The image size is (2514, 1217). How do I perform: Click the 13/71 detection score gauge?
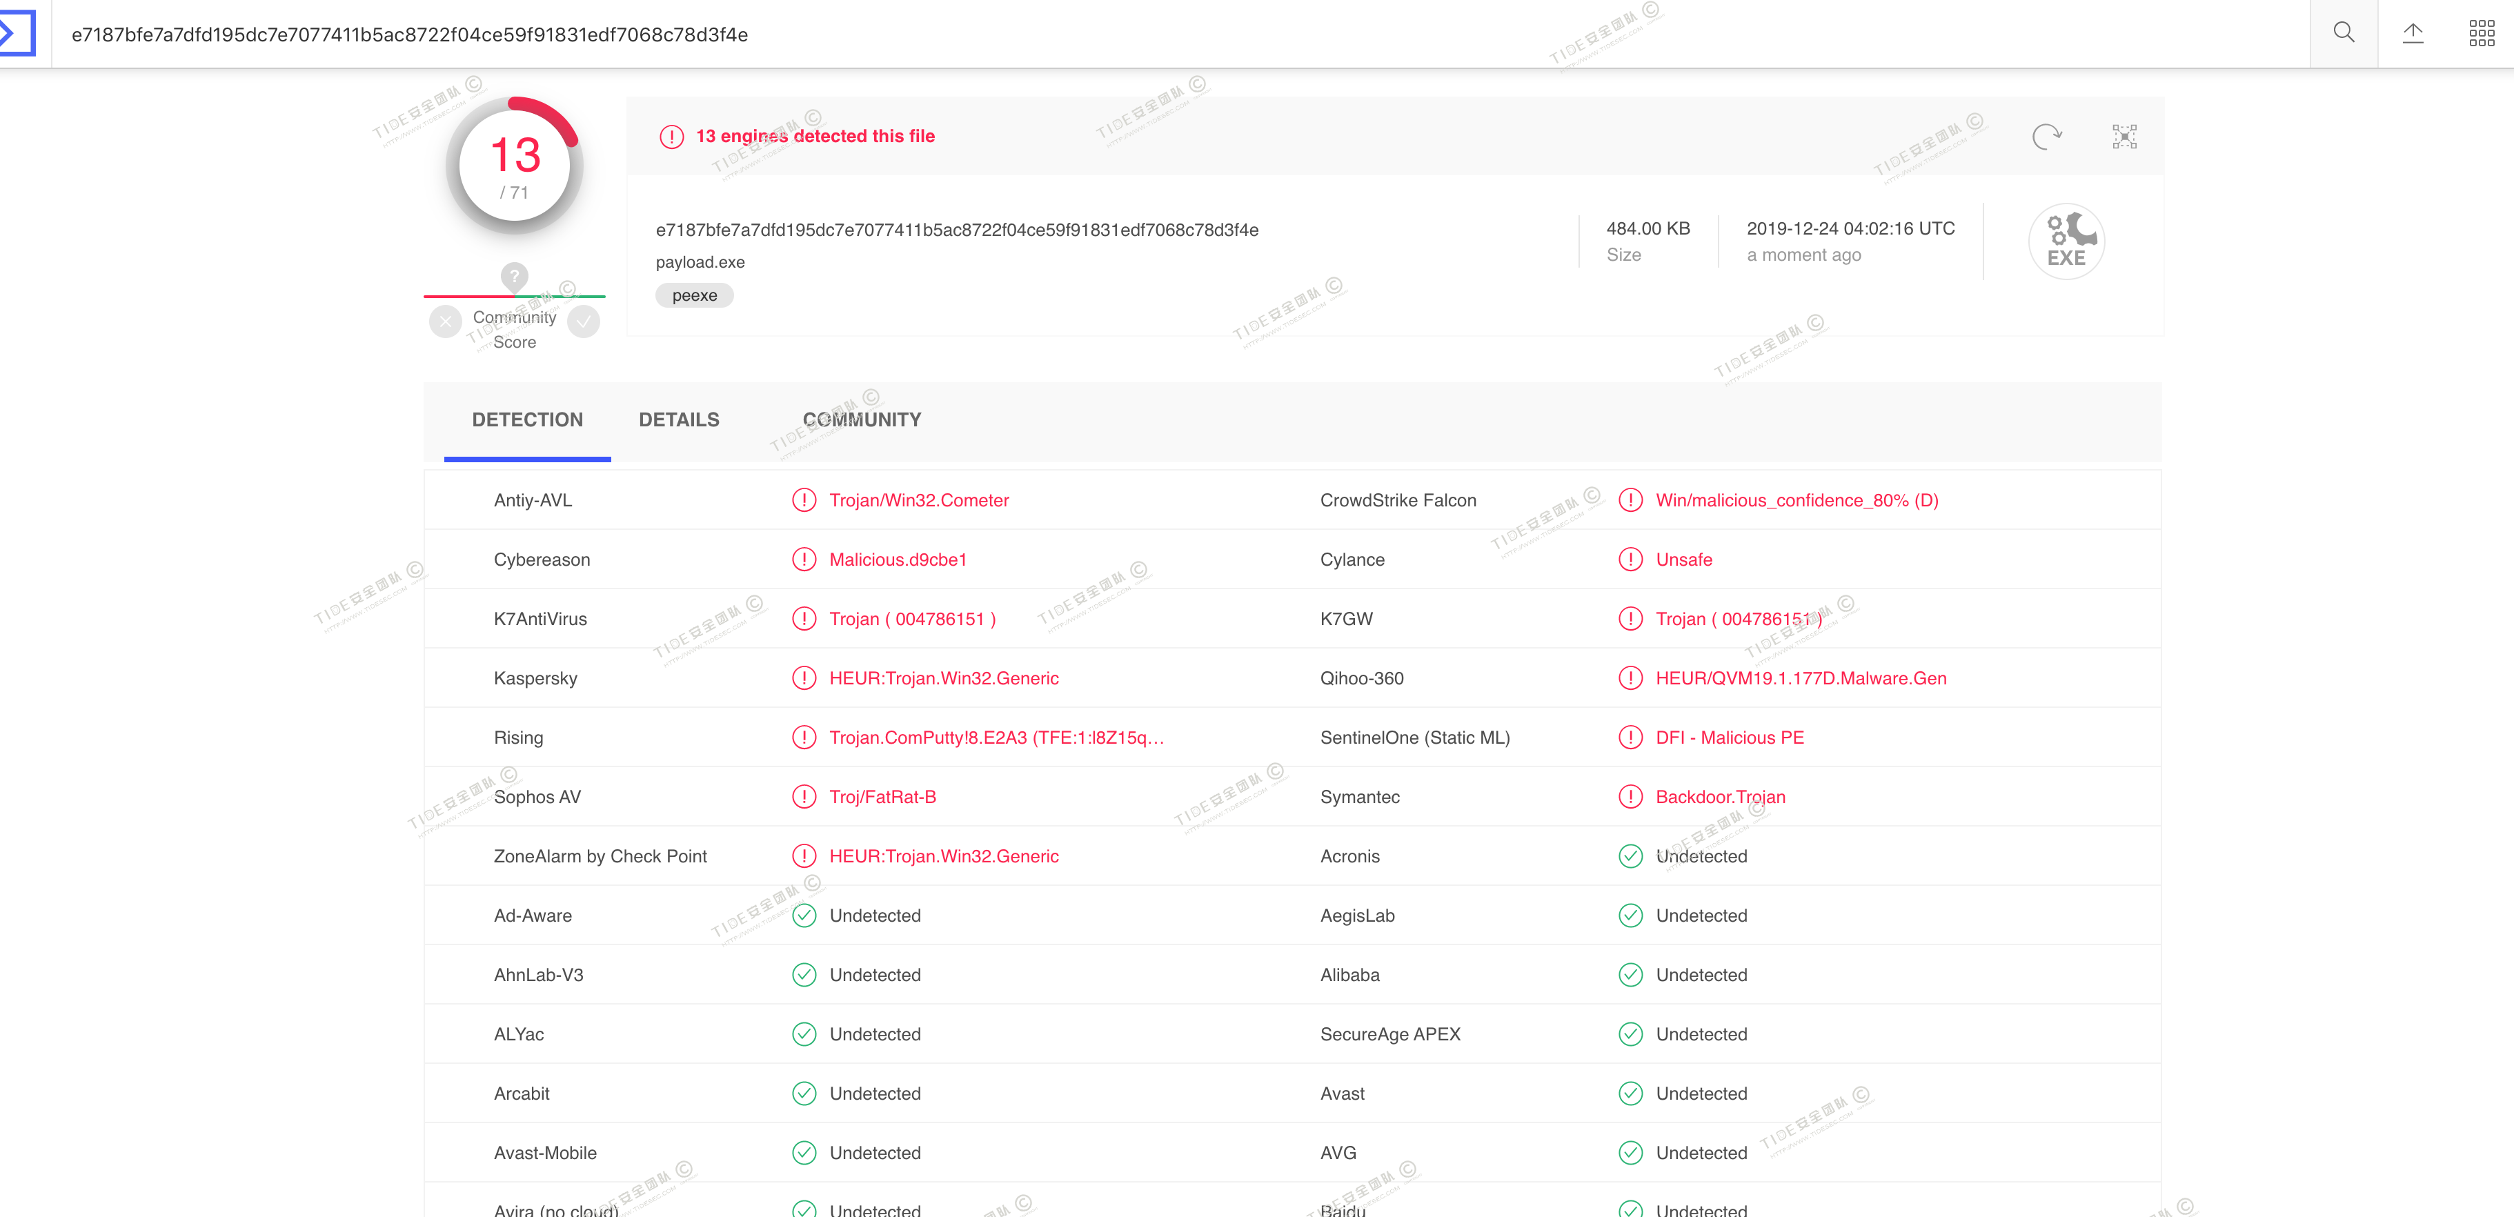coord(514,166)
